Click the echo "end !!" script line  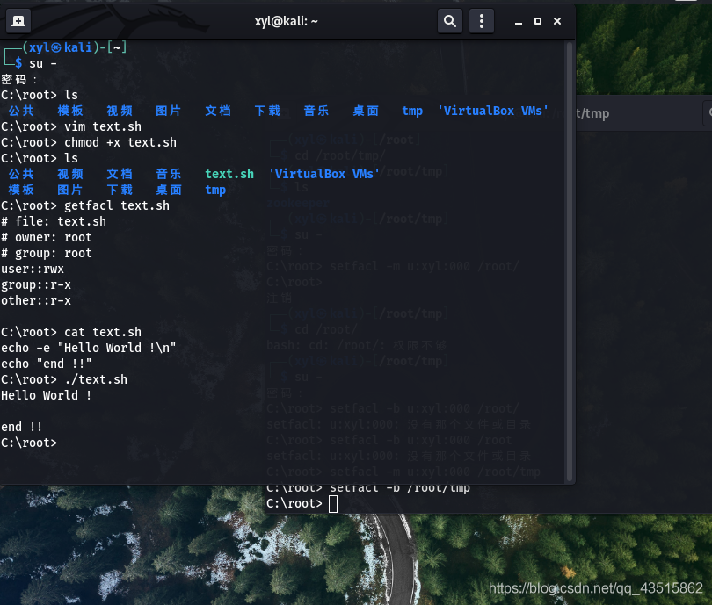tap(47, 364)
